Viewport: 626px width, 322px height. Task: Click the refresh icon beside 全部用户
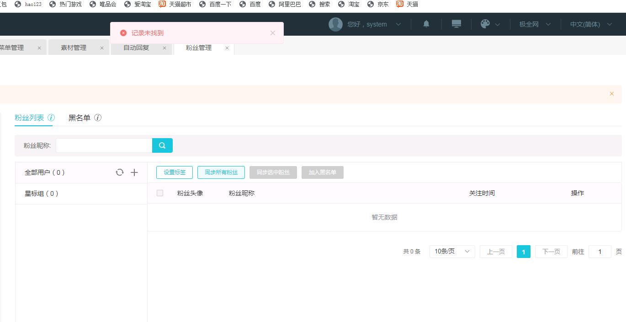coord(120,172)
